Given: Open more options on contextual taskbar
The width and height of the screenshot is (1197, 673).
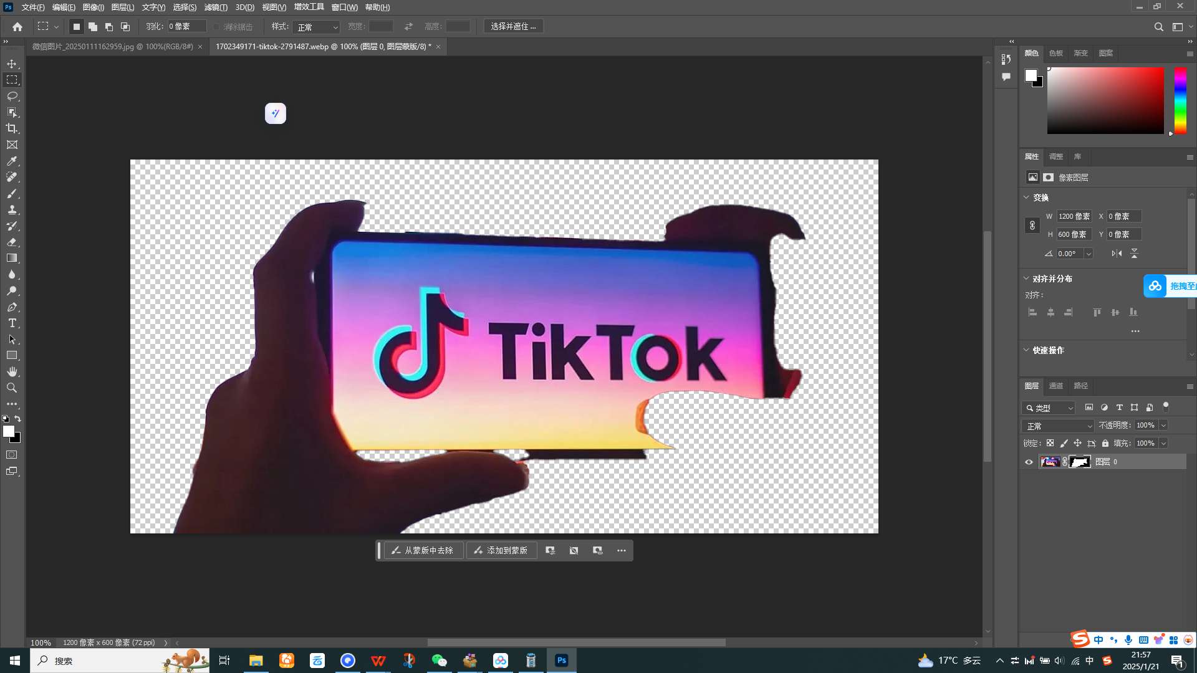Looking at the screenshot, I should click(622, 550).
